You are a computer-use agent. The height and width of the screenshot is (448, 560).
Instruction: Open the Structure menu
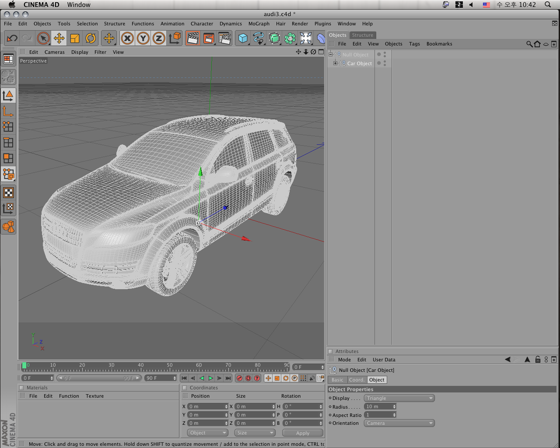(x=115, y=24)
